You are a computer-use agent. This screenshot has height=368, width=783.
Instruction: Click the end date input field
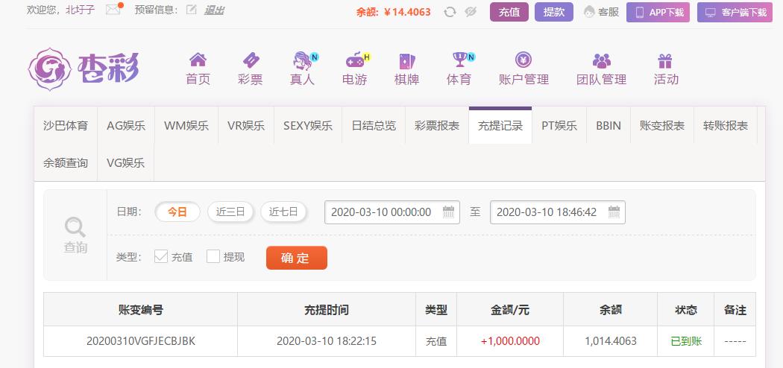click(558, 212)
